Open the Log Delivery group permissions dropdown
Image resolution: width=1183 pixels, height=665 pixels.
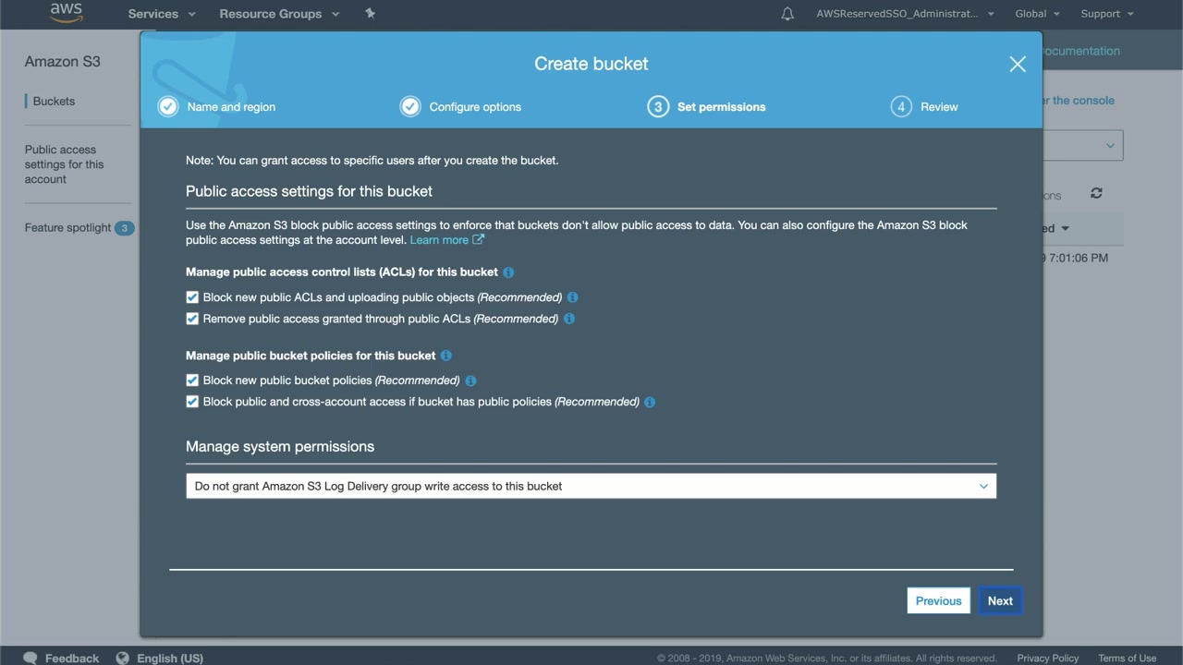(x=591, y=486)
